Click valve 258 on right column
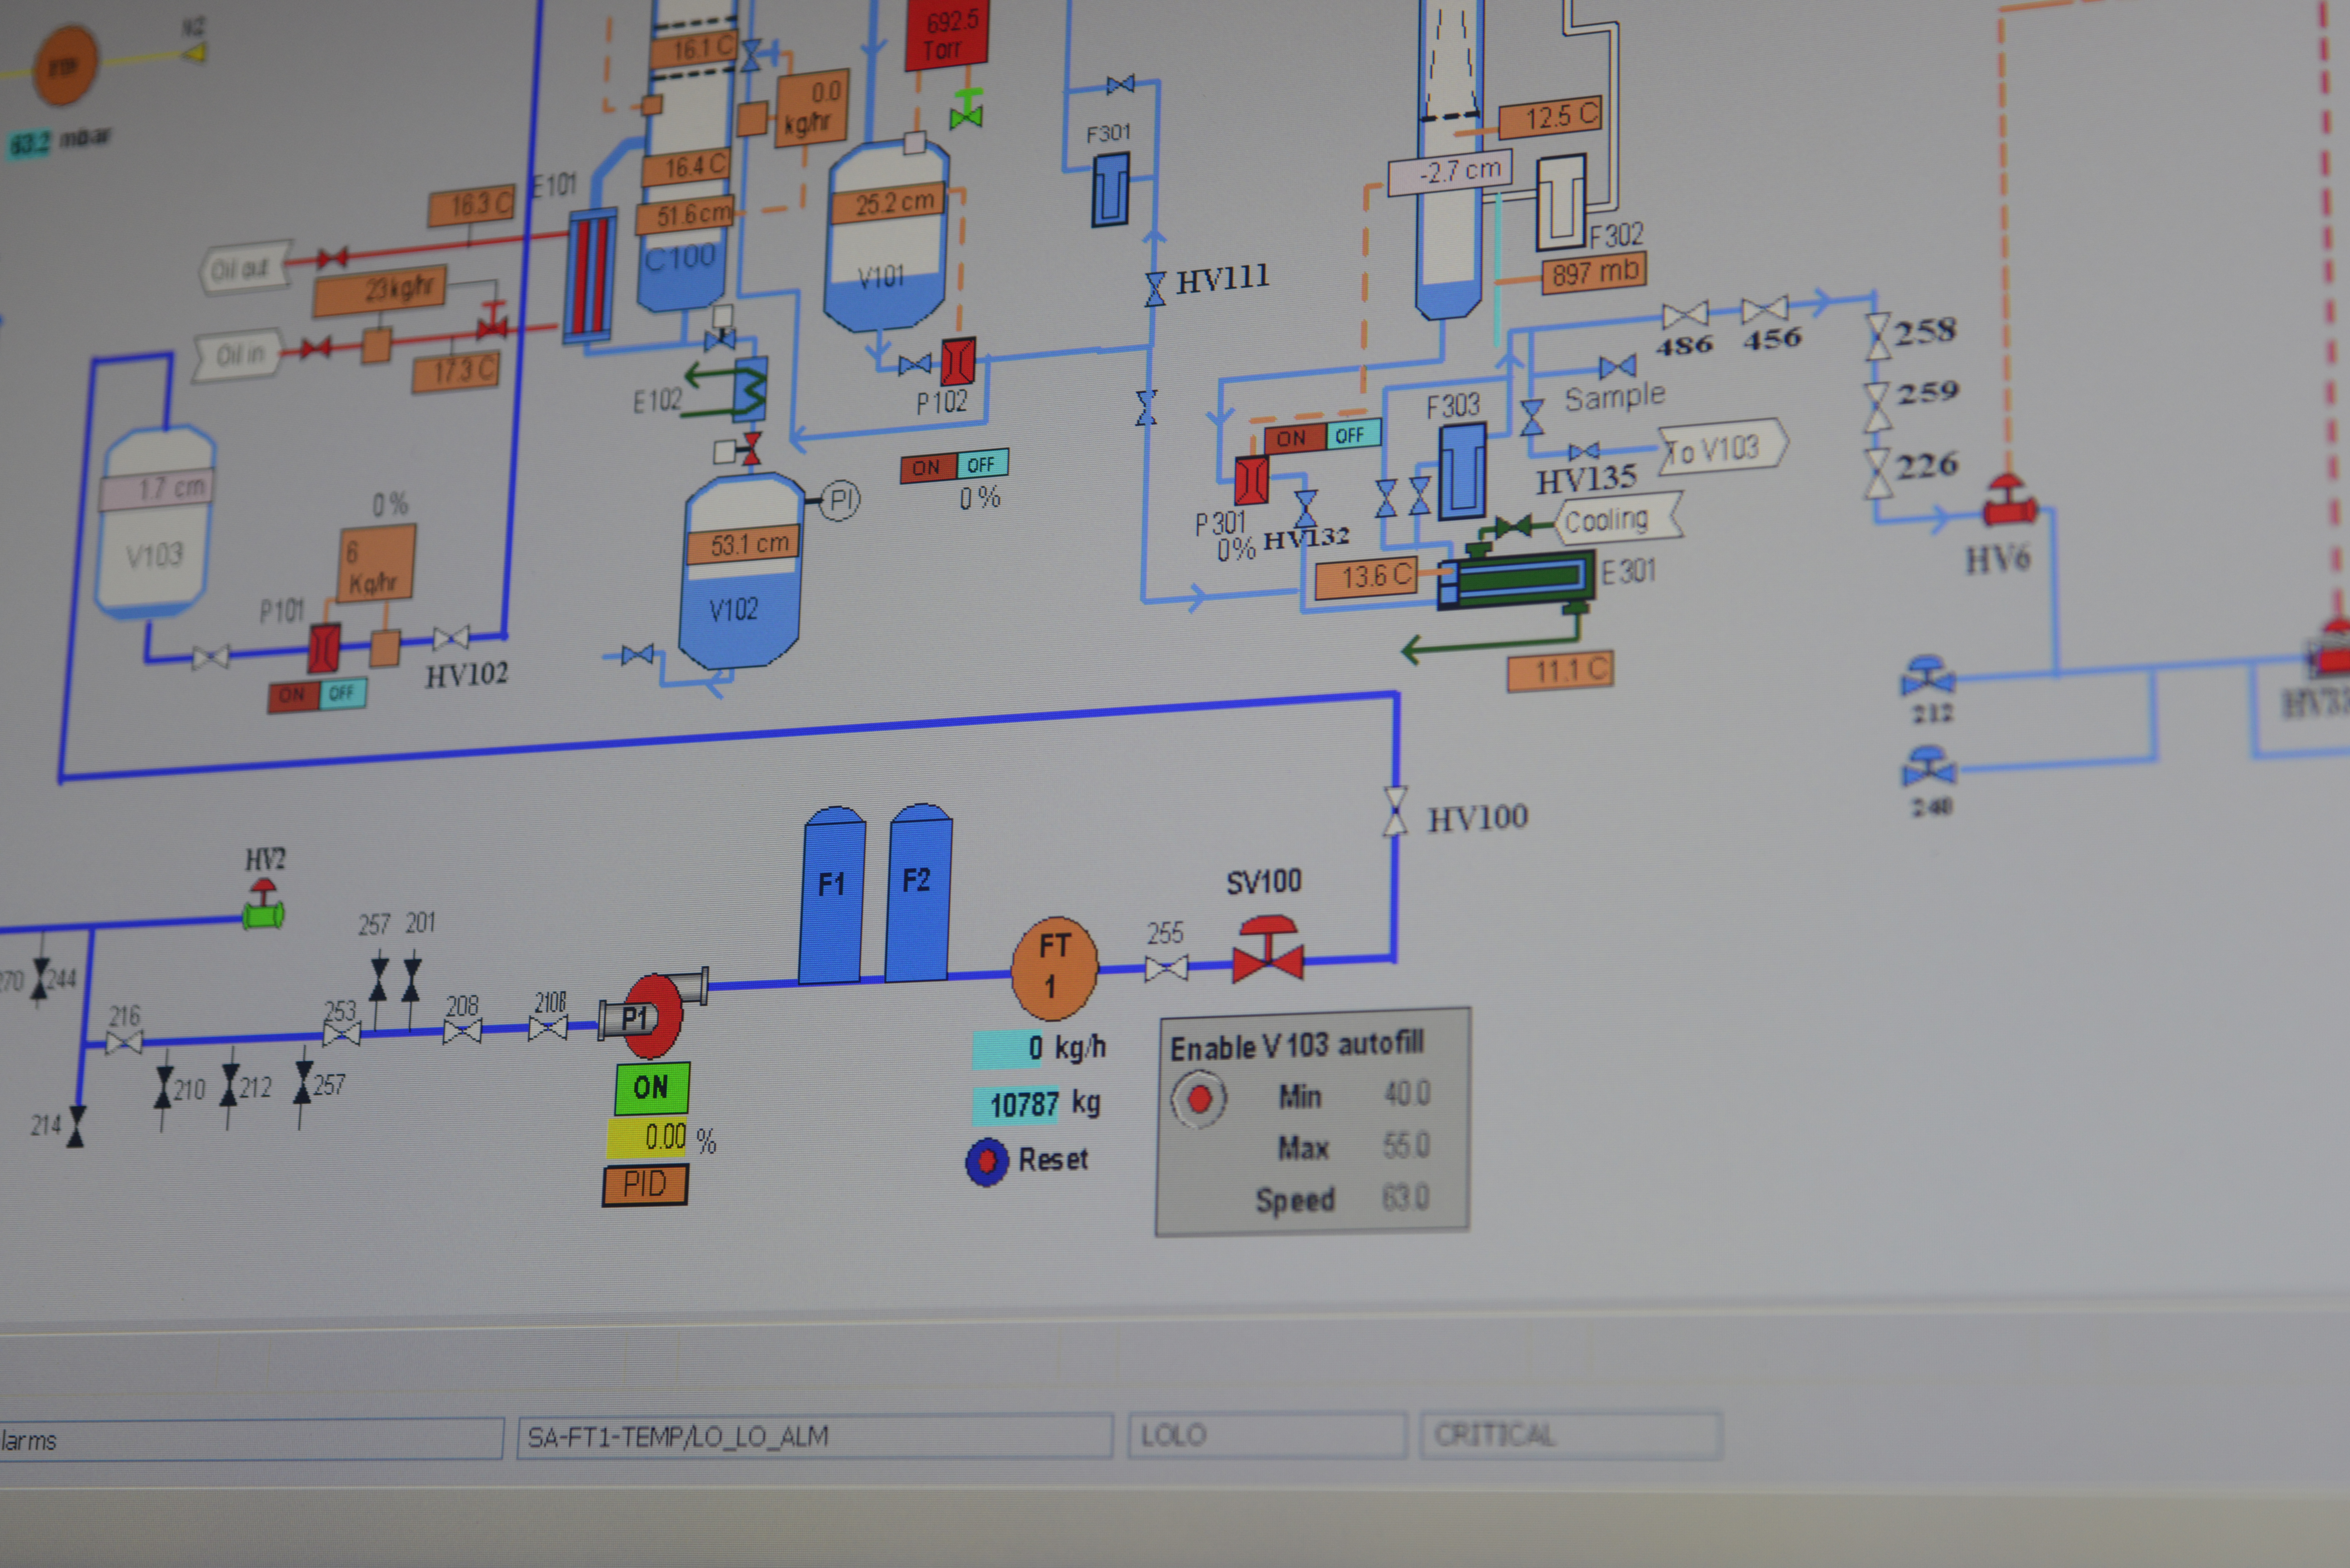The height and width of the screenshot is (1568, 2350). tap(1878, 336)
